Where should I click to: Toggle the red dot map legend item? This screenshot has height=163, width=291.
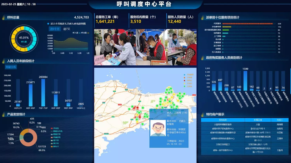(x=188, y=80)
